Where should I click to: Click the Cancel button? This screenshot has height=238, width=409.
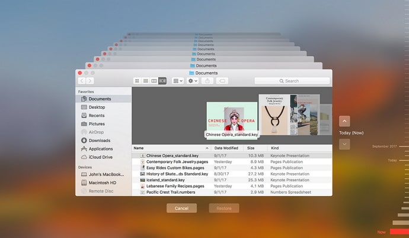(181, 208)
